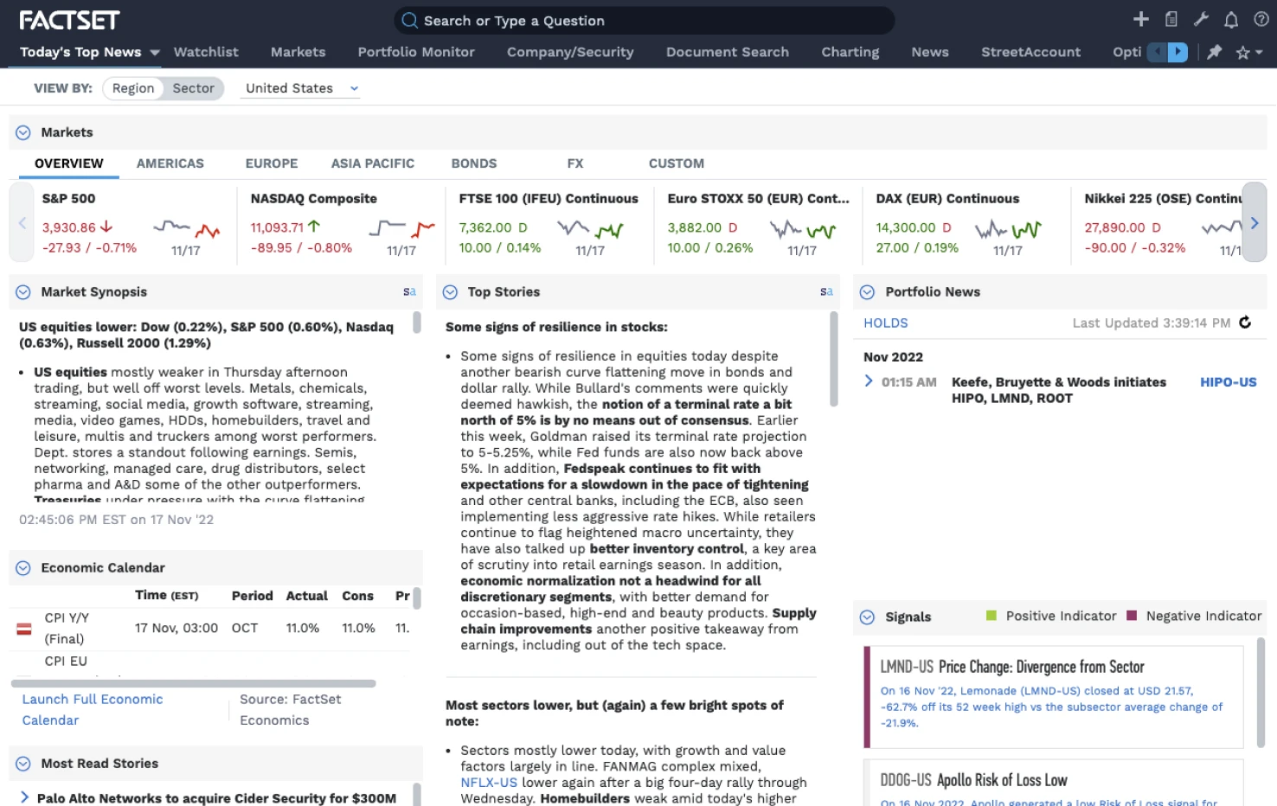The width and height of the screenshot is (1277, 806).
Task: Click the Top Stories vertical scrollbar
Action: [x=834, y=359]
